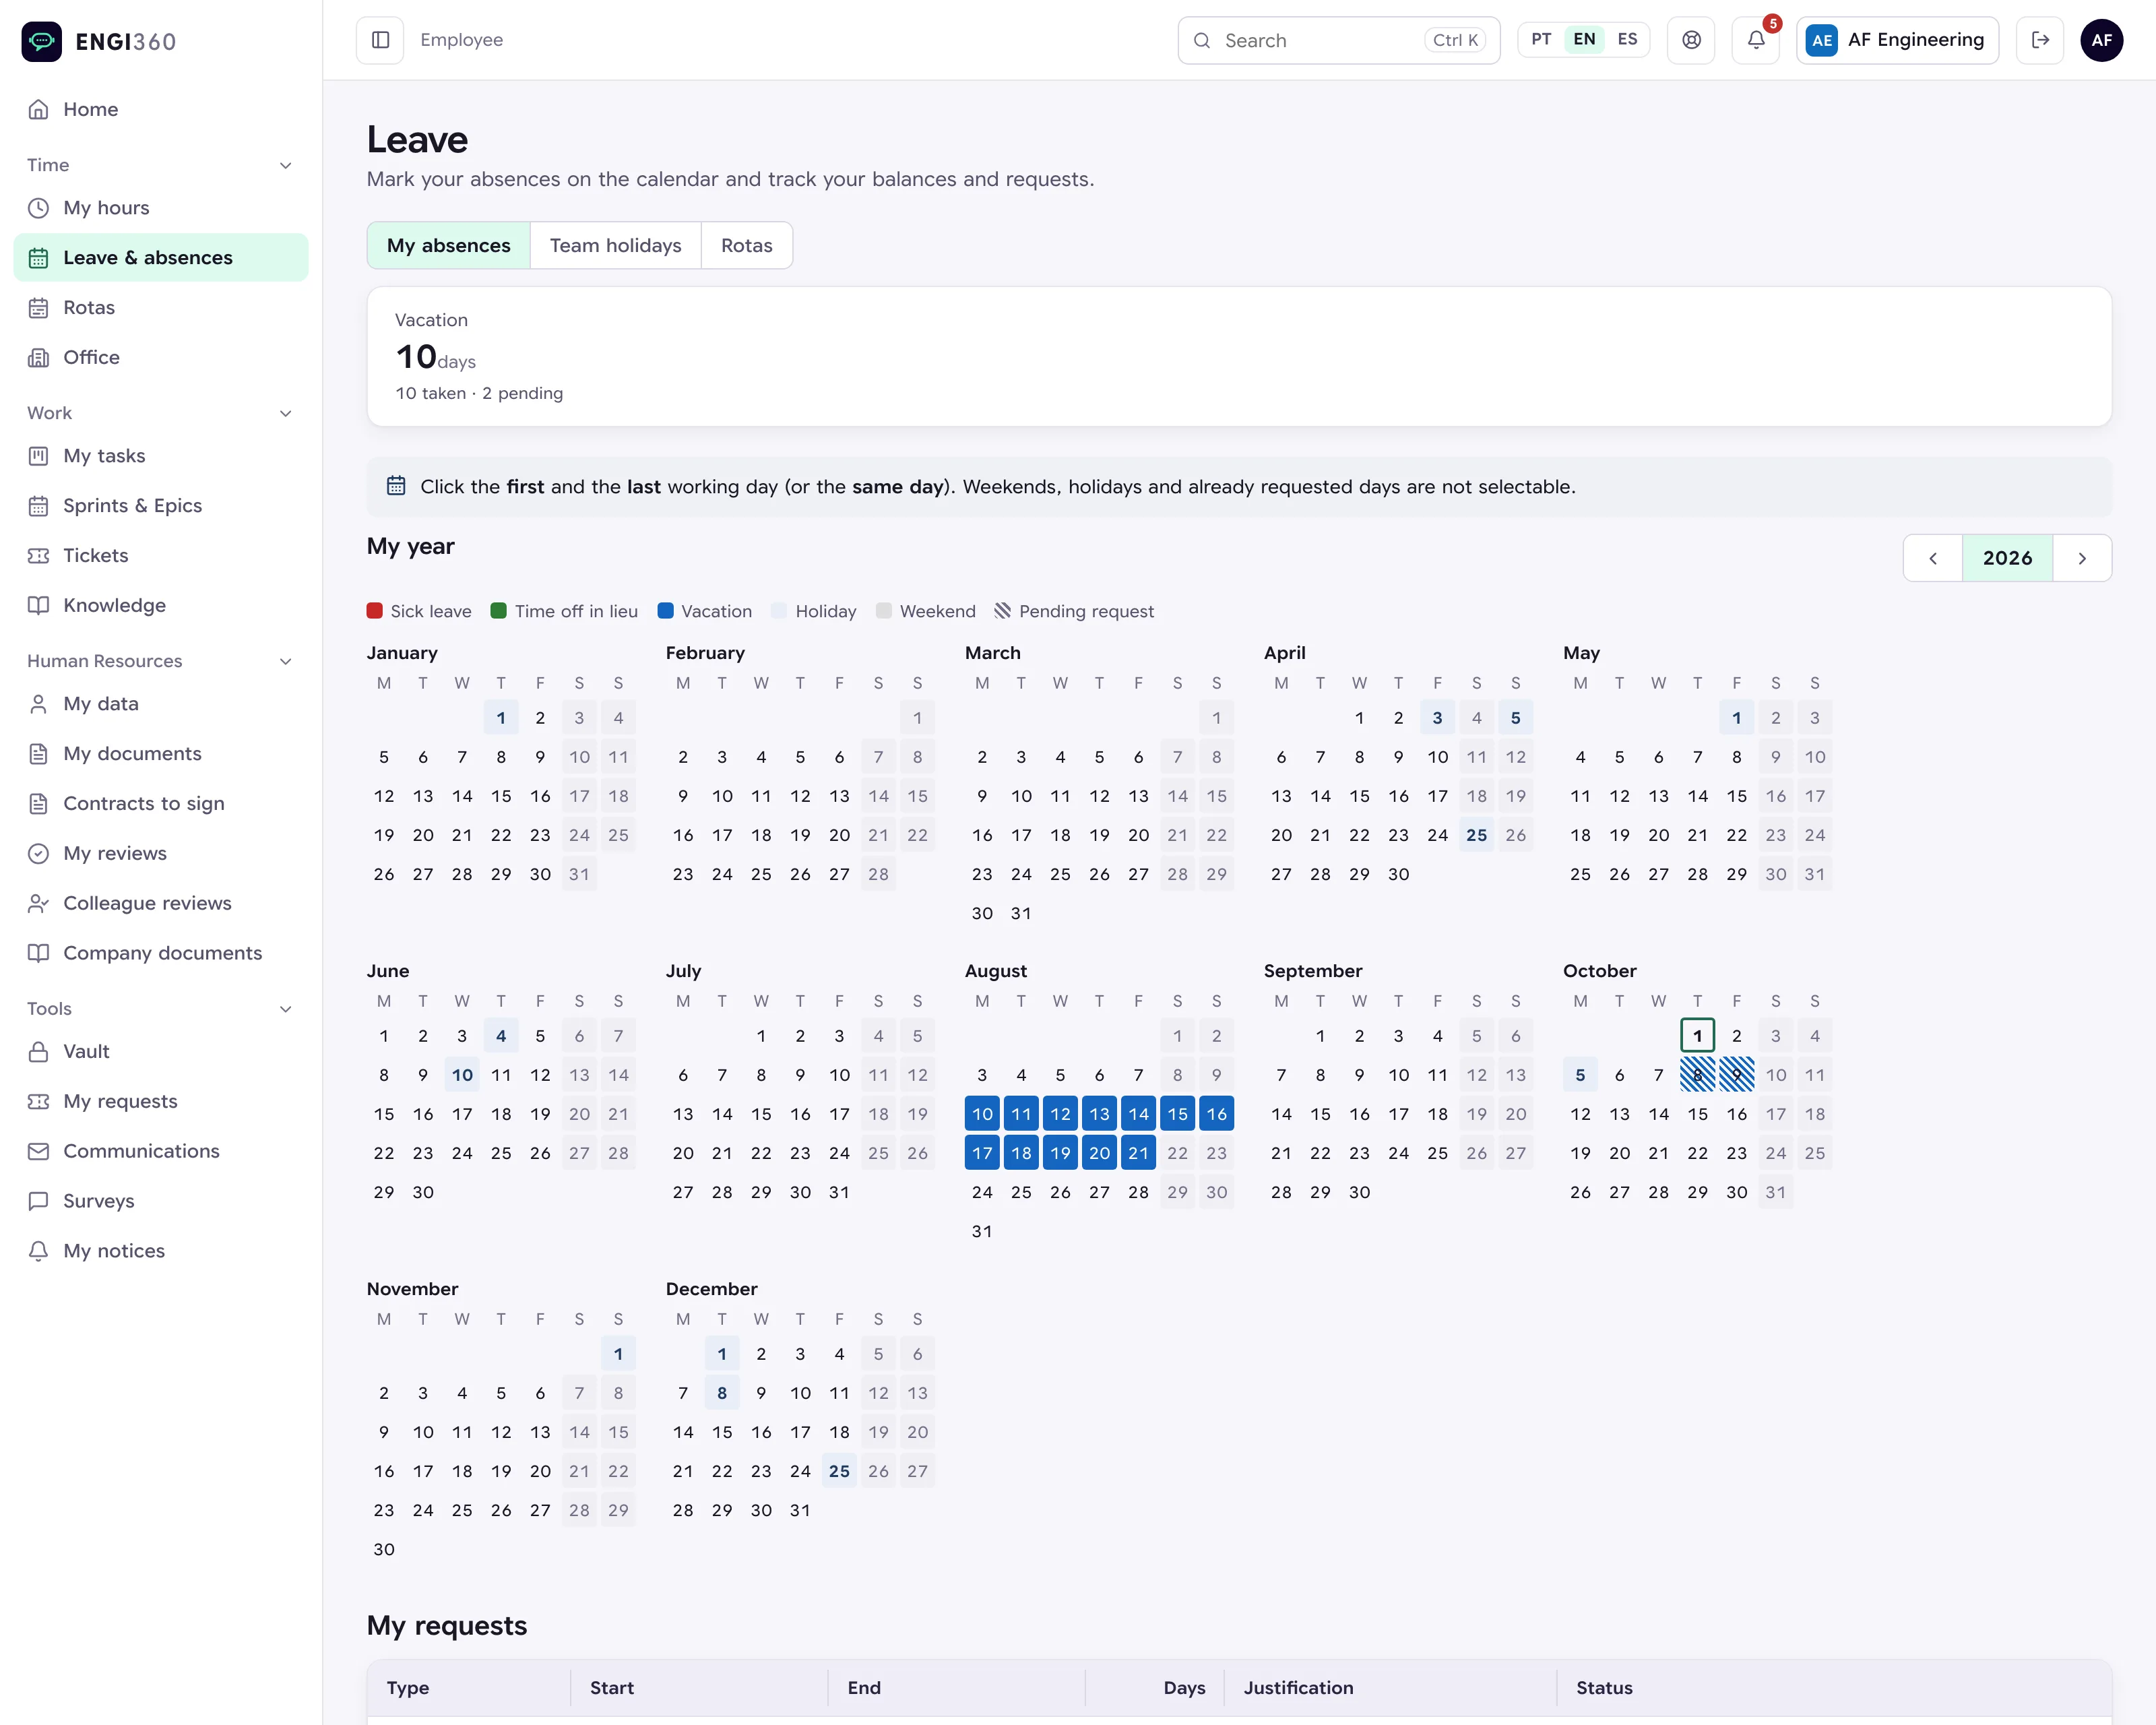Open Rotas in the sidebar
Screen dimensions: 2156x1725
point(161,308)
